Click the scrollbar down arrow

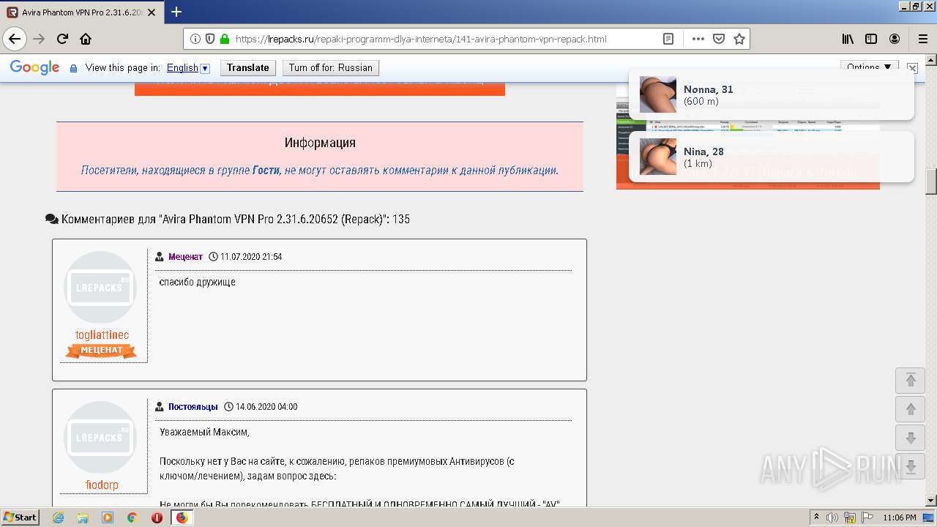(931, 501)
